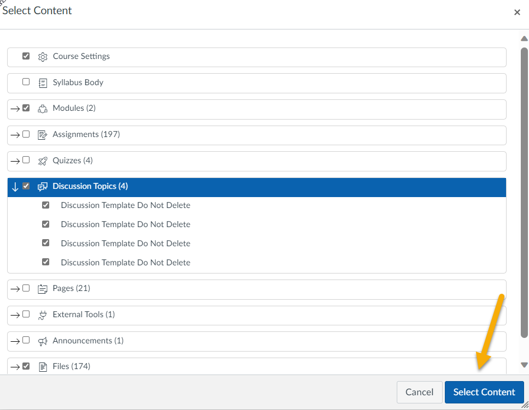
Task: Click the Modules icon
Action: 43,109
